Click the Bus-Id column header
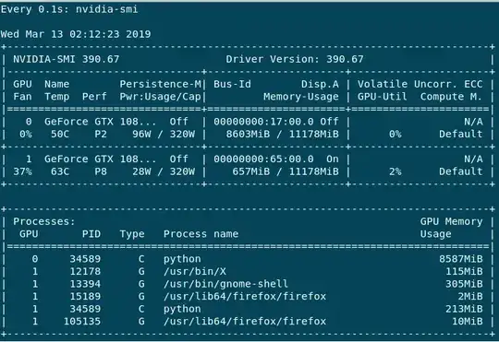Screen dimensions: 499x342 (232, 84)
